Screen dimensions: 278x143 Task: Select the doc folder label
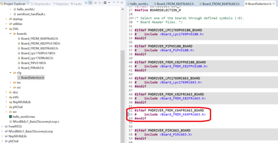click(15, 92)
